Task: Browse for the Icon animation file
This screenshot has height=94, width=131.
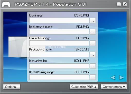Action: (x=93, y=66)
